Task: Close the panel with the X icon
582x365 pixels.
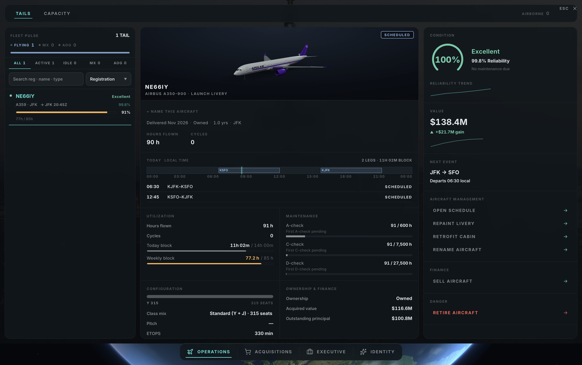Action: coord(575,8)
